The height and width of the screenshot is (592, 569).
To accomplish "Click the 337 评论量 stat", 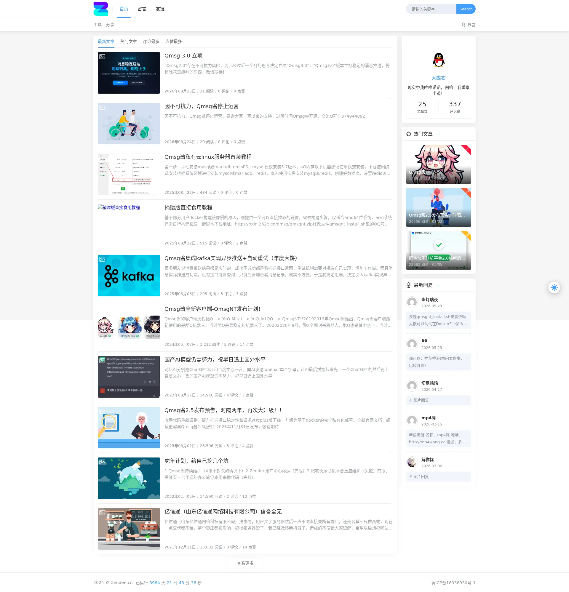I will (455, 107).
